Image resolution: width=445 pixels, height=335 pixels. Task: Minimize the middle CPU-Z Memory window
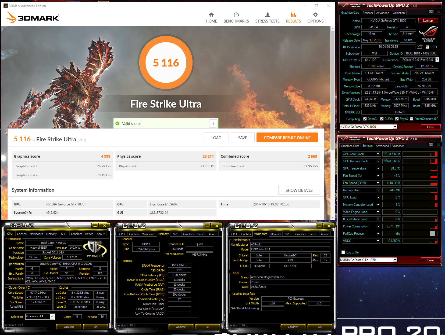(x=207, y=226)
